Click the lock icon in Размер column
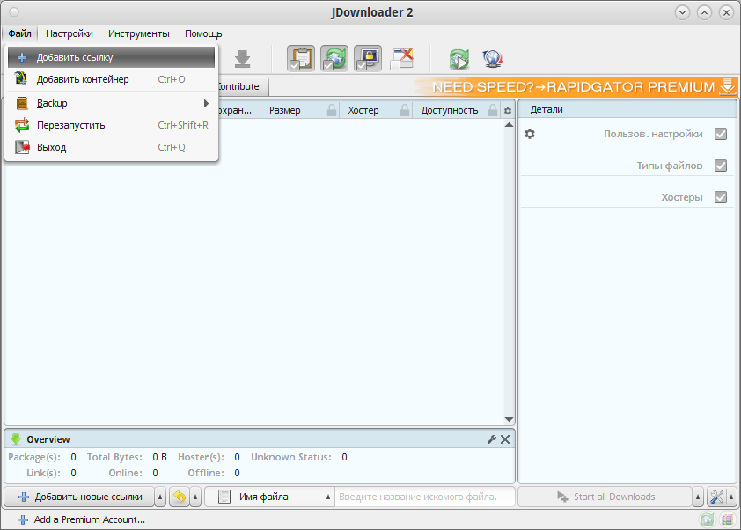 pos(332,110)
